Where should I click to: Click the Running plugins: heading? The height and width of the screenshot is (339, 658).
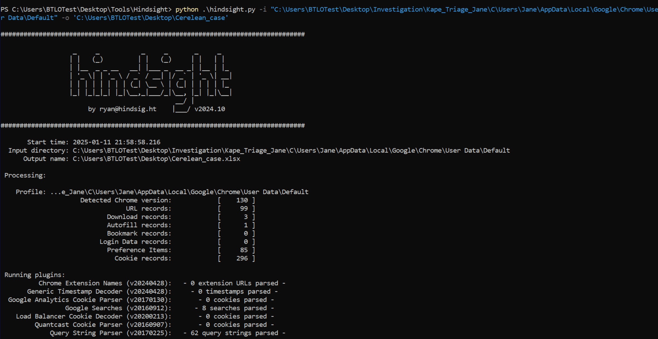(35, 275)
